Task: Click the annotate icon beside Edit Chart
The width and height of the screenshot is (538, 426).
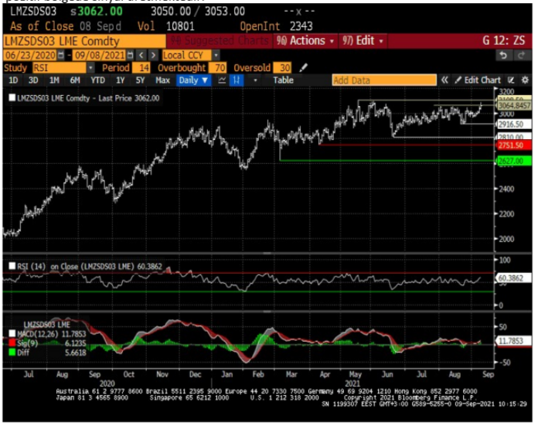Action: pos(511,80)
